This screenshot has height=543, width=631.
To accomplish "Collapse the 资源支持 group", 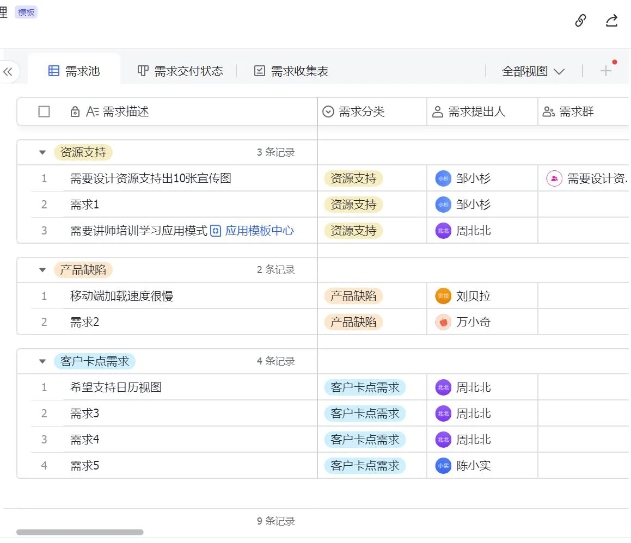I will [x=42, y=152].
